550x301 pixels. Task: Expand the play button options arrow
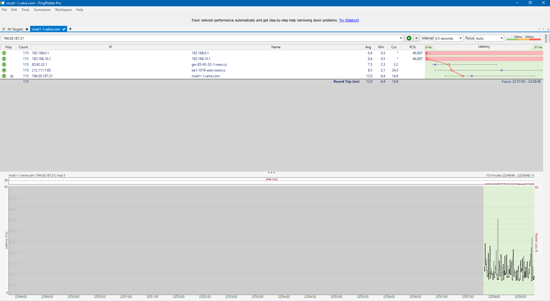point(416,38)
